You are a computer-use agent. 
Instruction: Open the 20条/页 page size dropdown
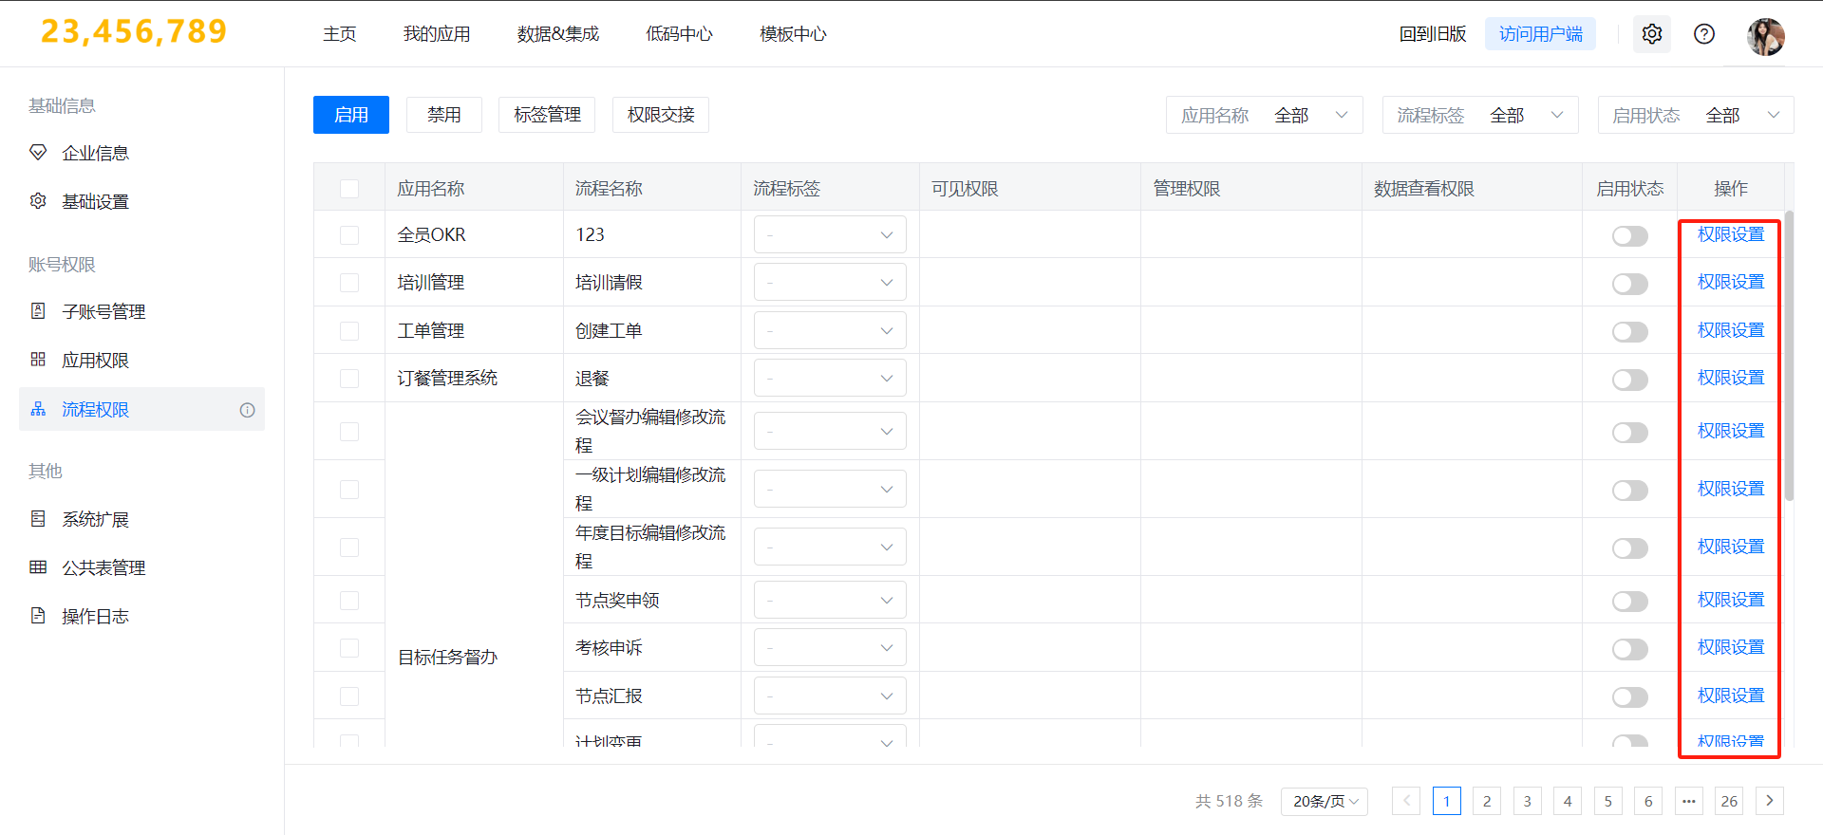tap(1324, 802)
